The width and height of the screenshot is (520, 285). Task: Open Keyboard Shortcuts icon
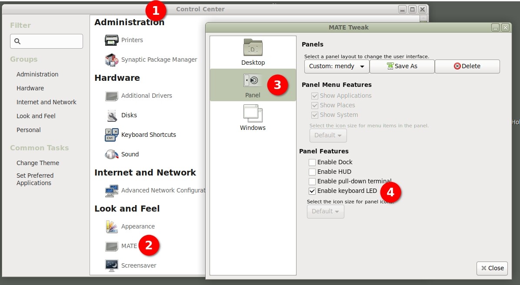111,135
